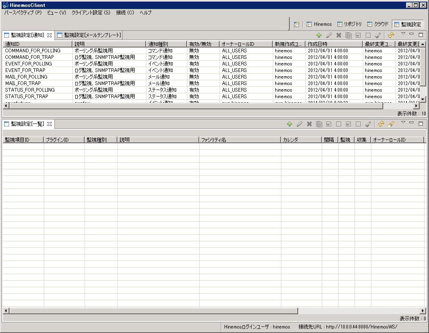Screen dimensions: 429x333
Task: Click pencil edit icon in 監視設定[一覧] toolbar
Action: coord(299,124)
